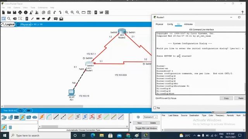Open a file with folder icon
The width and height of the screenshot is (248, 139).
[x=9, y=12]
